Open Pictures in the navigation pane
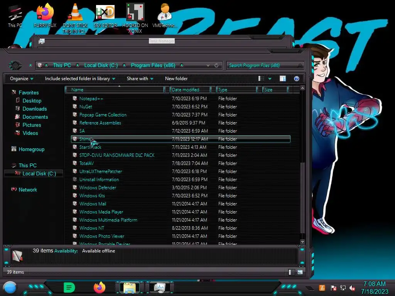Screen dimensions: 395x296 [x=32, y=125]
